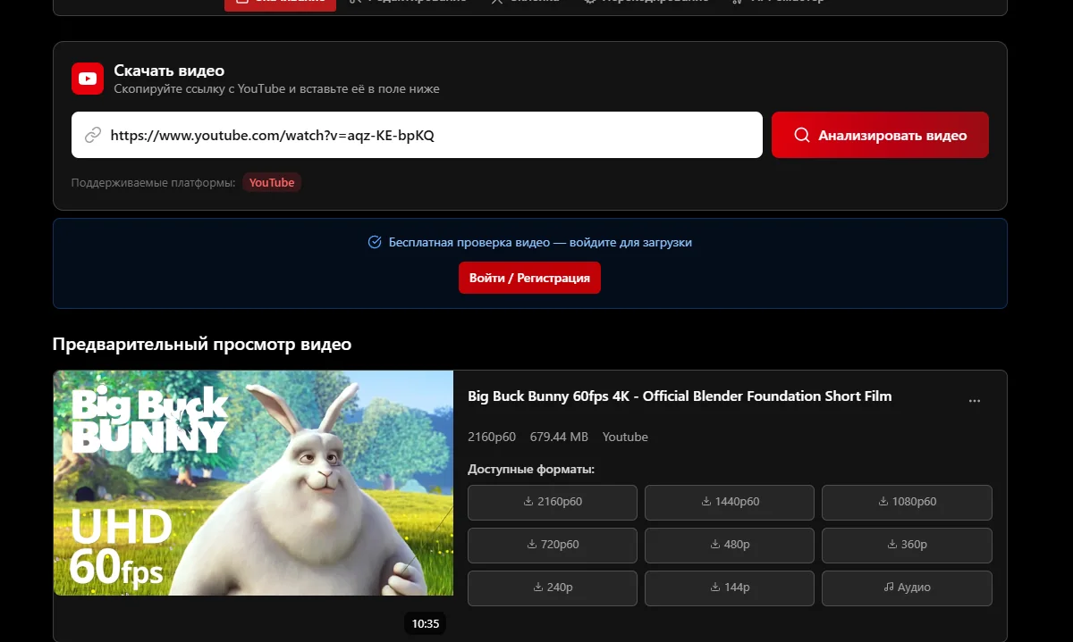
Task: Click the 10:35 duration badge
Action: tap(426, 623)
